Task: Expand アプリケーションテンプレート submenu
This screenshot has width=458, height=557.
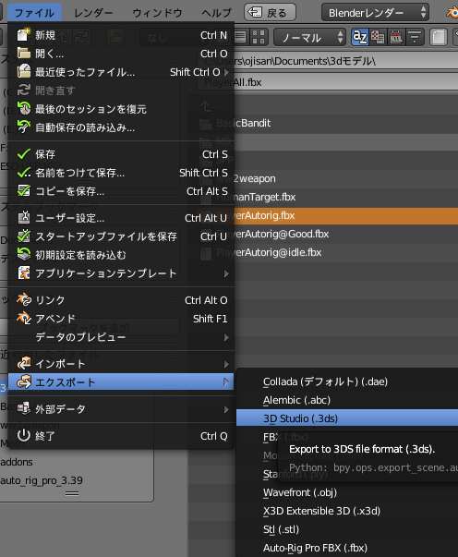Action: coord(121,273)
